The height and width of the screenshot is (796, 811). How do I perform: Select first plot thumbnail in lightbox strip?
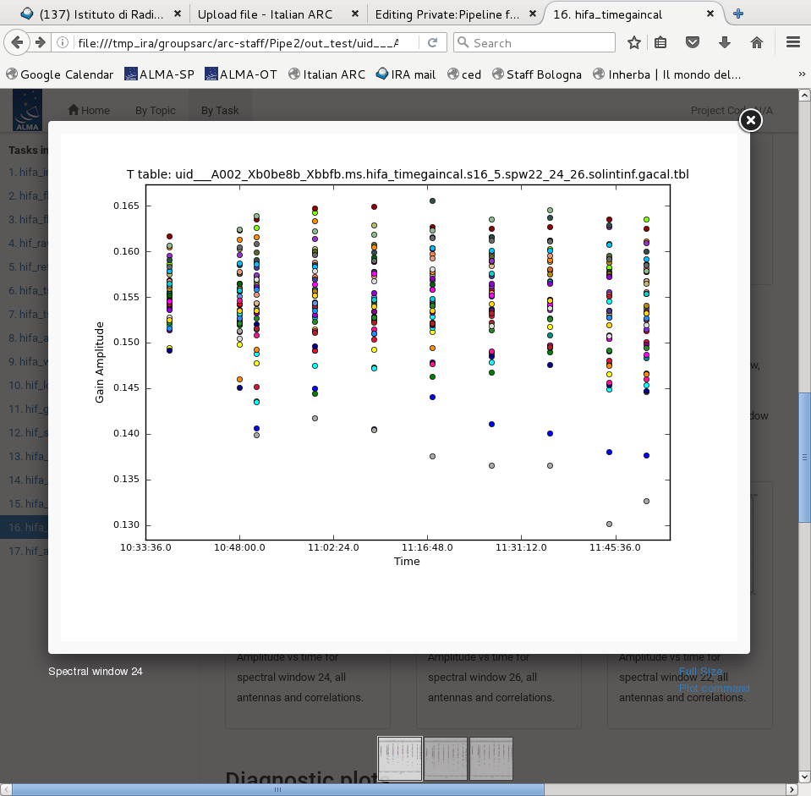click(x=400, y=758)
